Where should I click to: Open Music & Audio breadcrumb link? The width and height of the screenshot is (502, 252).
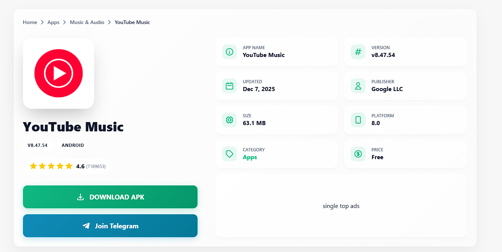click(87, 22)
